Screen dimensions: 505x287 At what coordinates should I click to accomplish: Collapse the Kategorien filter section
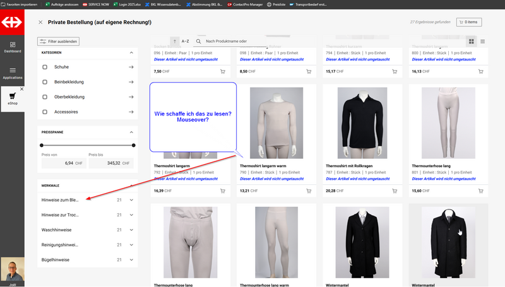131,52
